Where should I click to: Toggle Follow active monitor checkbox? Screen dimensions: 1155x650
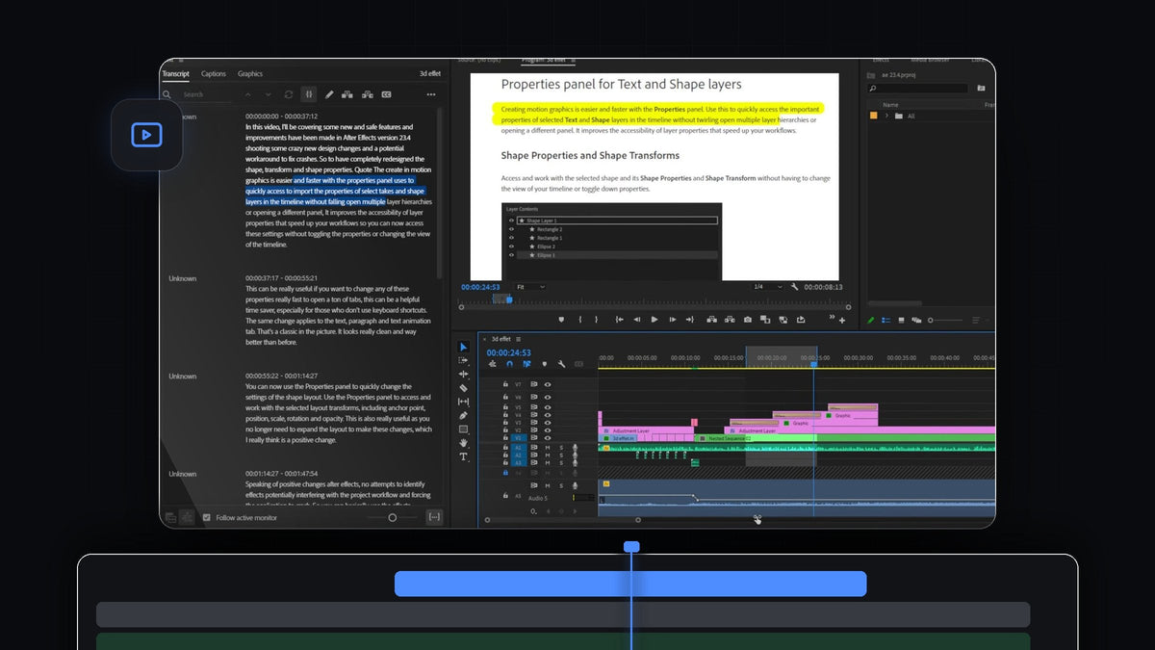206,517
